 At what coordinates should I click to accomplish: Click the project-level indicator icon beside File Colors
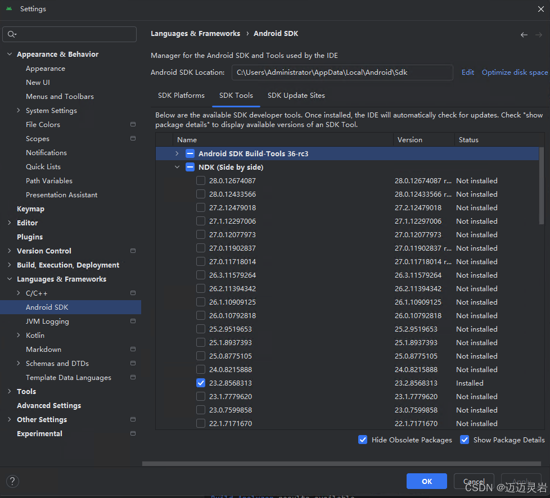[x=133, y=124]
